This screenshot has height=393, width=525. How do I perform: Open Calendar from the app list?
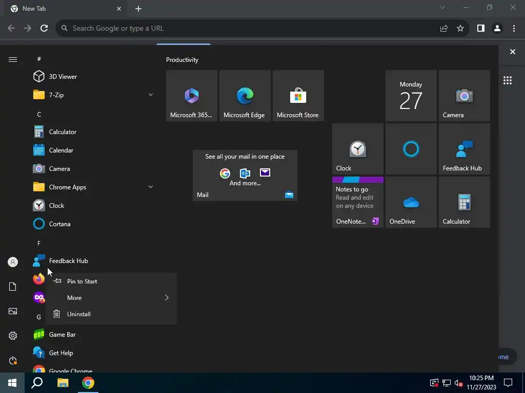click(x=93, y=150)
